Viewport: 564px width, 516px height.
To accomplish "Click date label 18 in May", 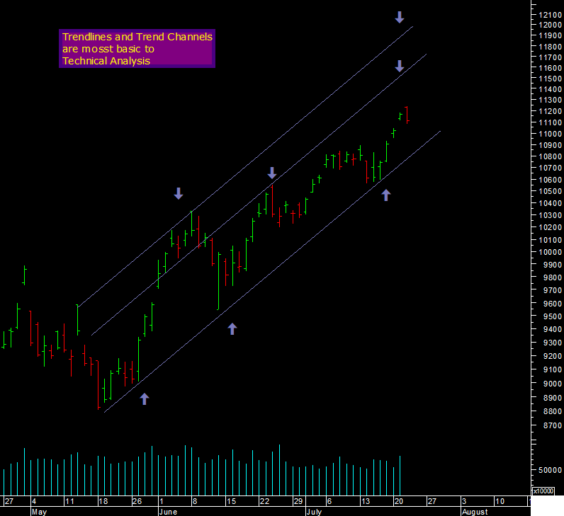I will [103, 501].
